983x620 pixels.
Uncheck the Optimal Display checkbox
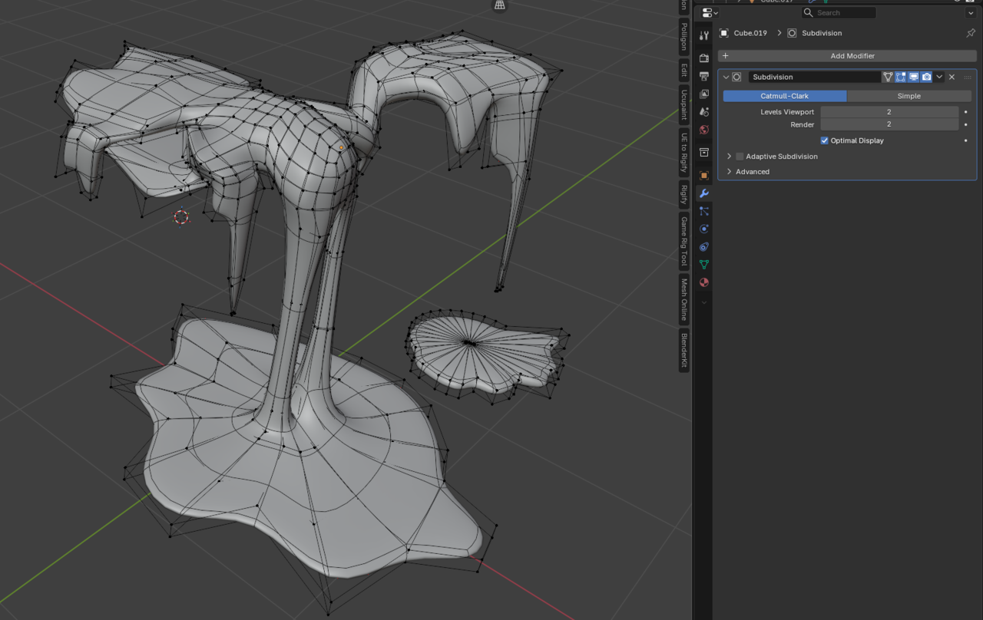(824, 140)
